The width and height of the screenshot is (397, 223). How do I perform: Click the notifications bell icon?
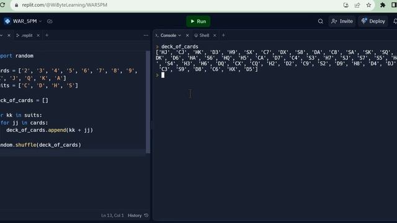(395, 21)
